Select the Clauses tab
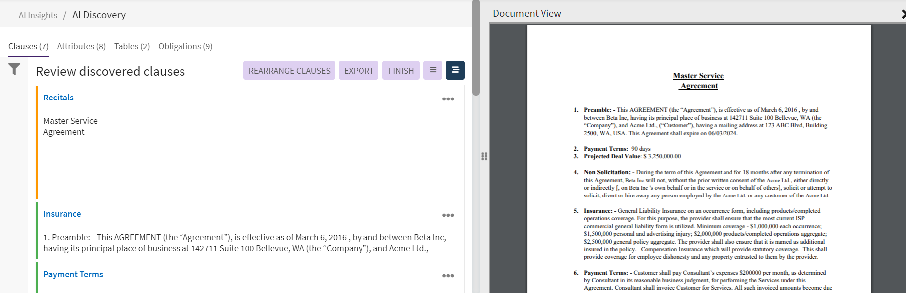Screen dimensions: 906x293 [x=28, y=46]
